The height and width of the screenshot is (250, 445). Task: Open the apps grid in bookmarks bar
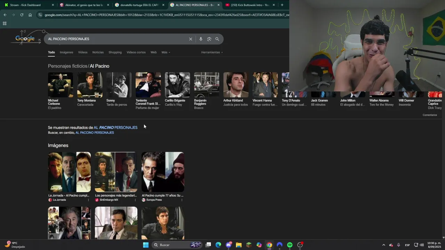tap(5, 23)
